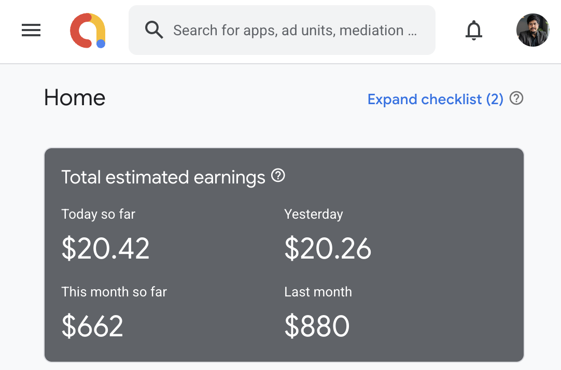Select the search magnifier icon
The height and width of the screenshot is (370, 561).
click(153, 30)
